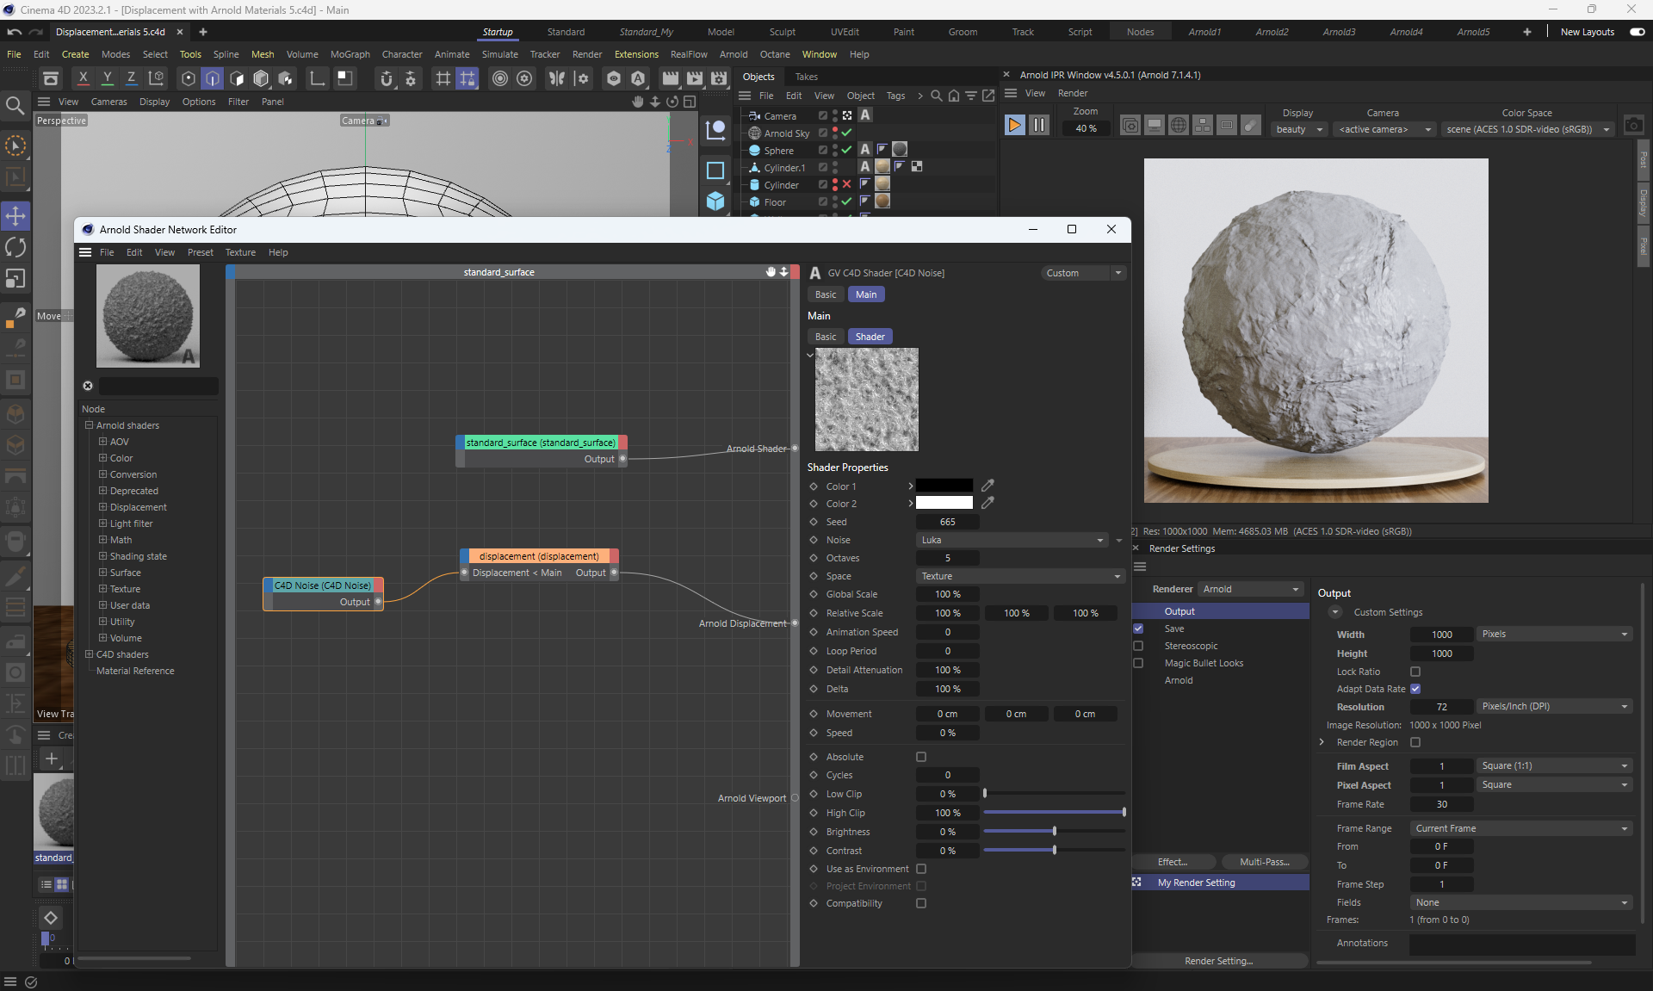
Task: Open the Renderer dropdown set to Arnold
Action: click(1250, 589)
